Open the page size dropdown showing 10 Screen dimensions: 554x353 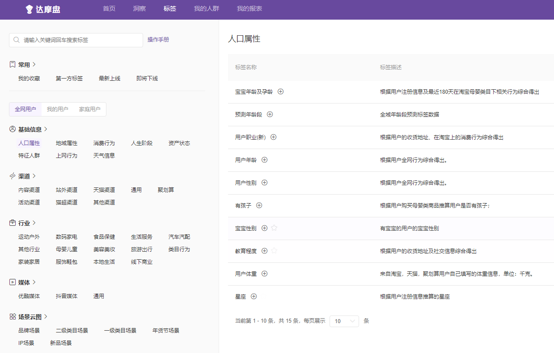344,321
